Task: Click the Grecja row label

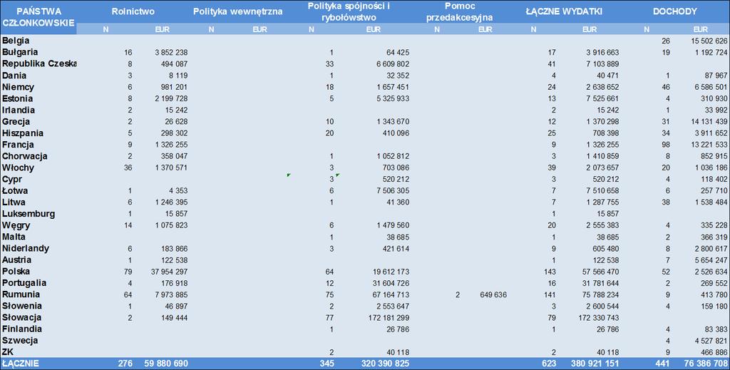Action: pos(16,121)
